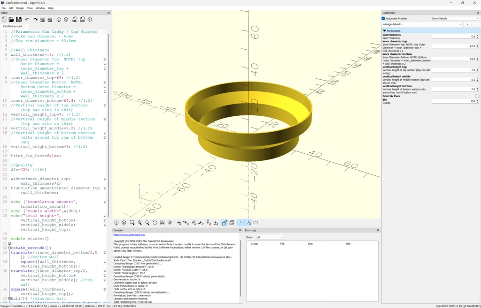
Task: Enable the Print Six Pack checkbox
Action: coord(477,96)
